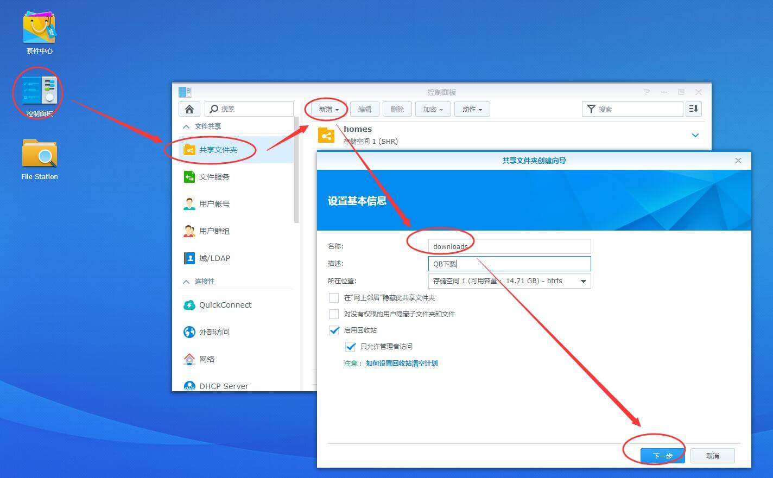773x478 pixels.
Task: Open the 如何设置回收站清空计划 link
Action: tap(402, 363)
